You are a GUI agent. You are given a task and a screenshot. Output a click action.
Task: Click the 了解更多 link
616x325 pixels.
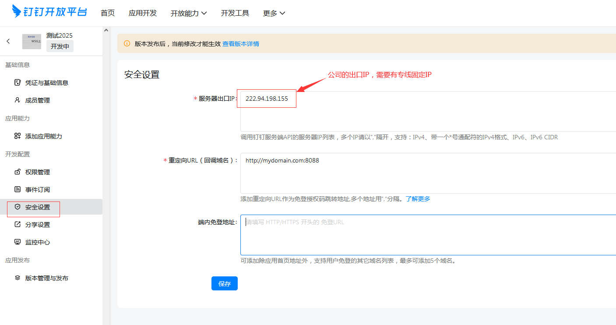tap(418, 199)
